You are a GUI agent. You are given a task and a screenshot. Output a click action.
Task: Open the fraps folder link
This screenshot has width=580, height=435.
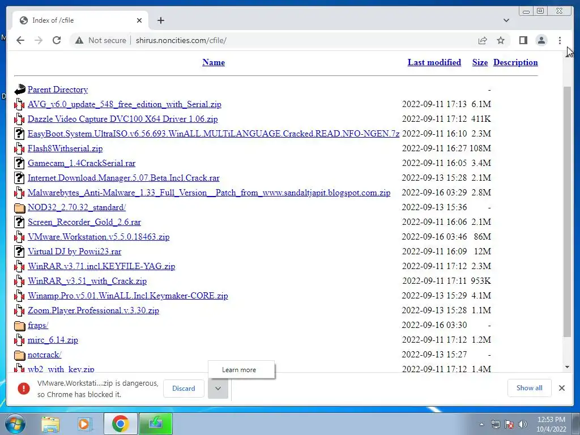(38, 325)
